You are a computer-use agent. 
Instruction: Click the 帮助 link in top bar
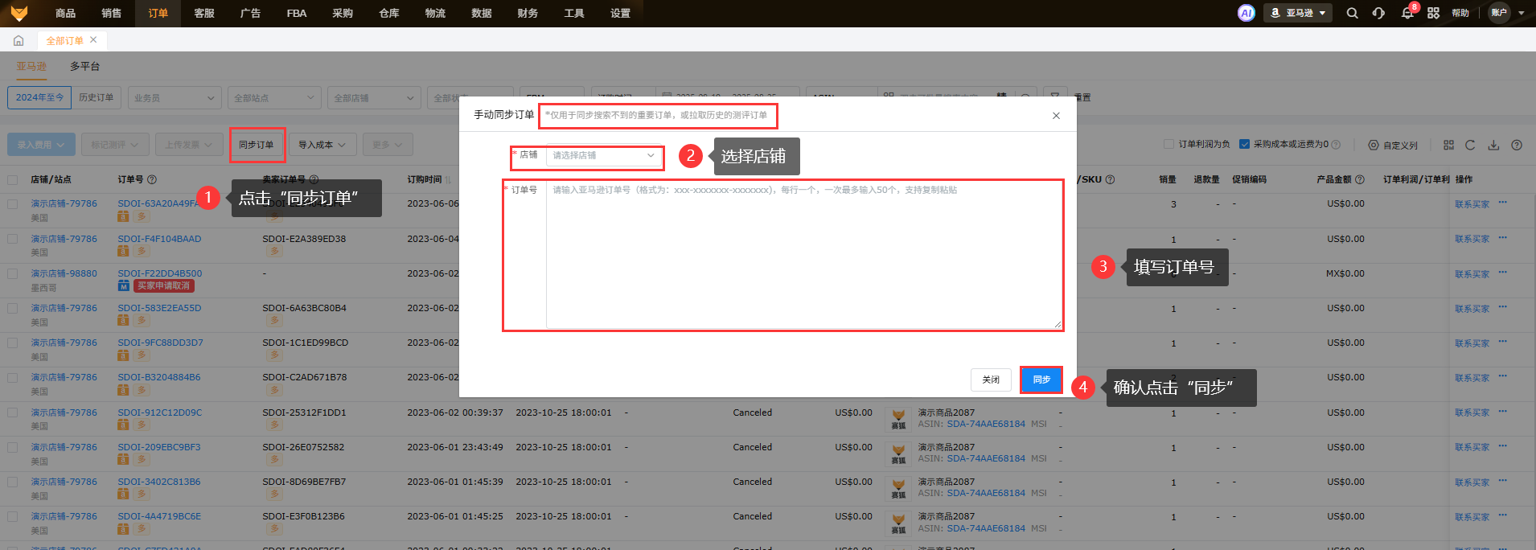(x=1460, y=13)
